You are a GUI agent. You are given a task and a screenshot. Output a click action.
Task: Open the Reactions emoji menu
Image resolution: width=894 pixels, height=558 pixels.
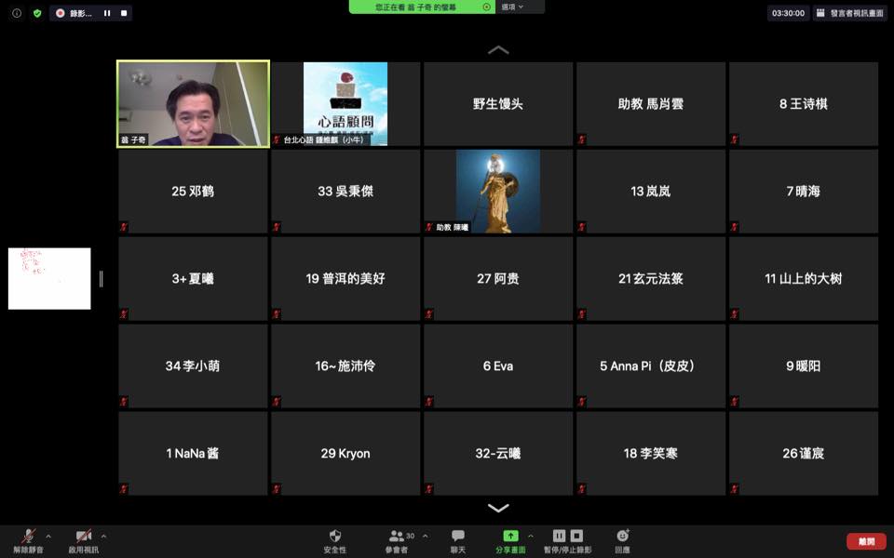click(x=622, y=537)
